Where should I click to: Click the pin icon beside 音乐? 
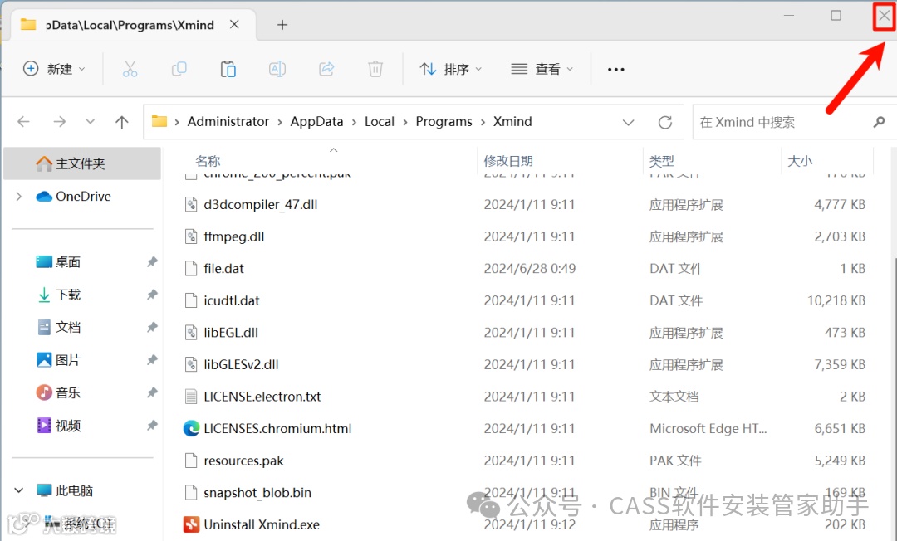[x=152, y=392]
